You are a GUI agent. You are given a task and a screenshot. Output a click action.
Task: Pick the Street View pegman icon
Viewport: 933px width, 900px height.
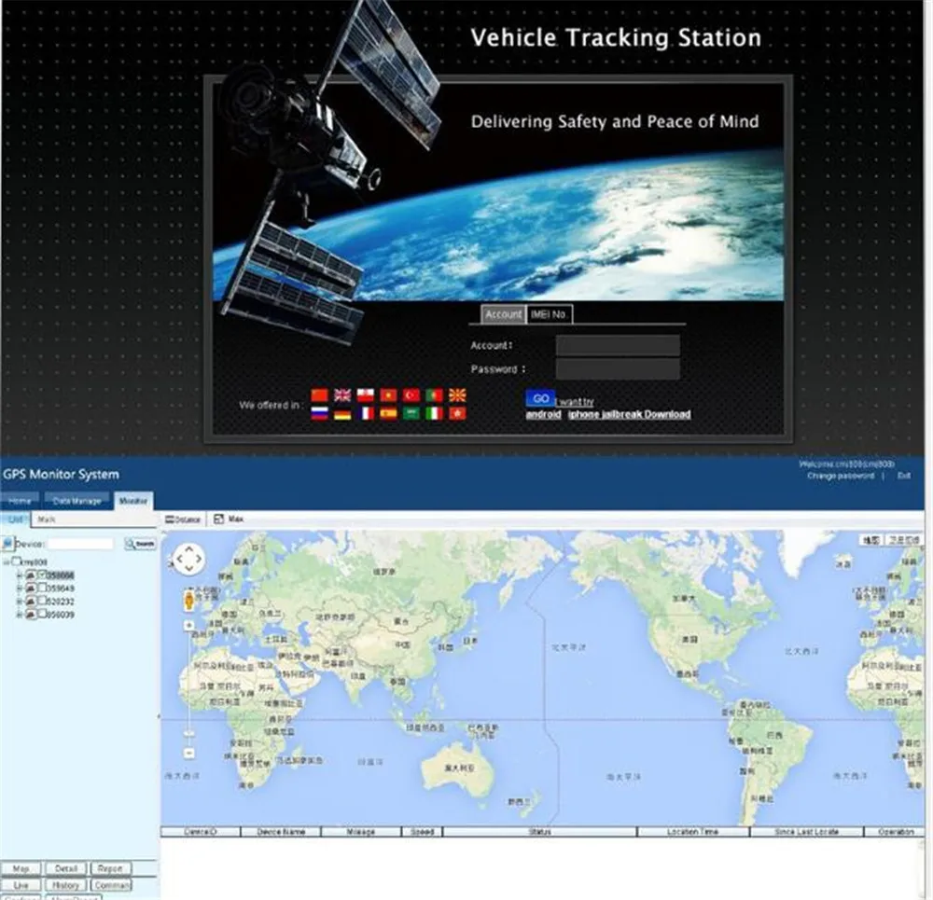188,601
